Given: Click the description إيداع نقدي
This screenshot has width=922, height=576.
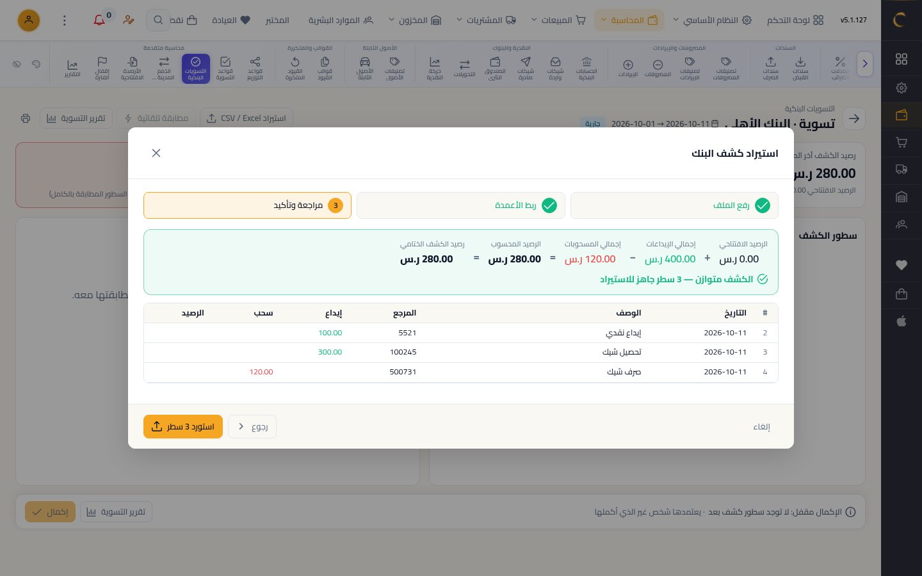Looking at the screenshot, I should tap(624, 333).
